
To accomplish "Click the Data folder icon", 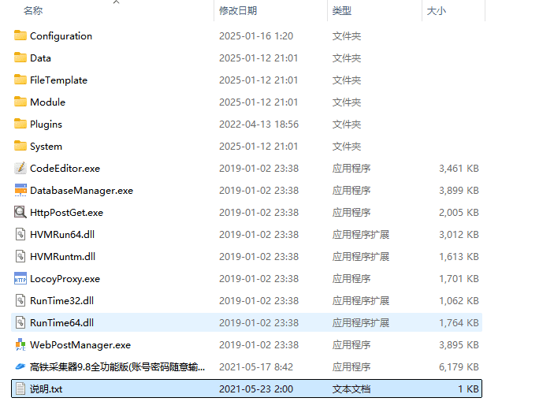I will (x=20, y=58).
